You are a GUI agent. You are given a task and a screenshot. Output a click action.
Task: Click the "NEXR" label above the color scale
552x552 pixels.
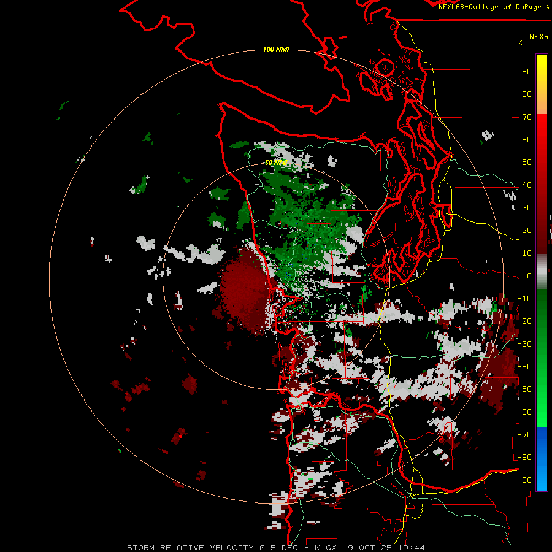(539, 37)
